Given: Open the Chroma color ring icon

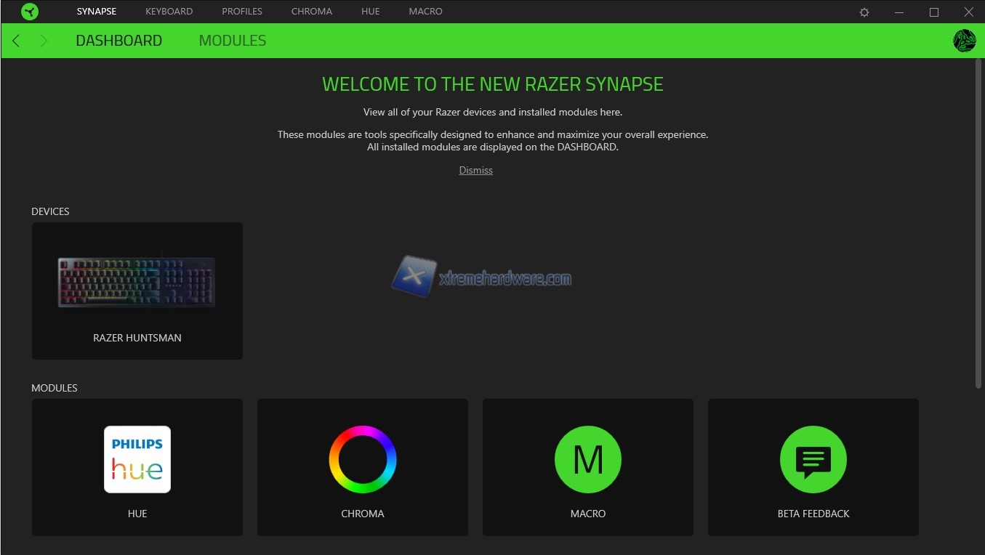Looking at the screenshot, I should [x=363, y=459].
